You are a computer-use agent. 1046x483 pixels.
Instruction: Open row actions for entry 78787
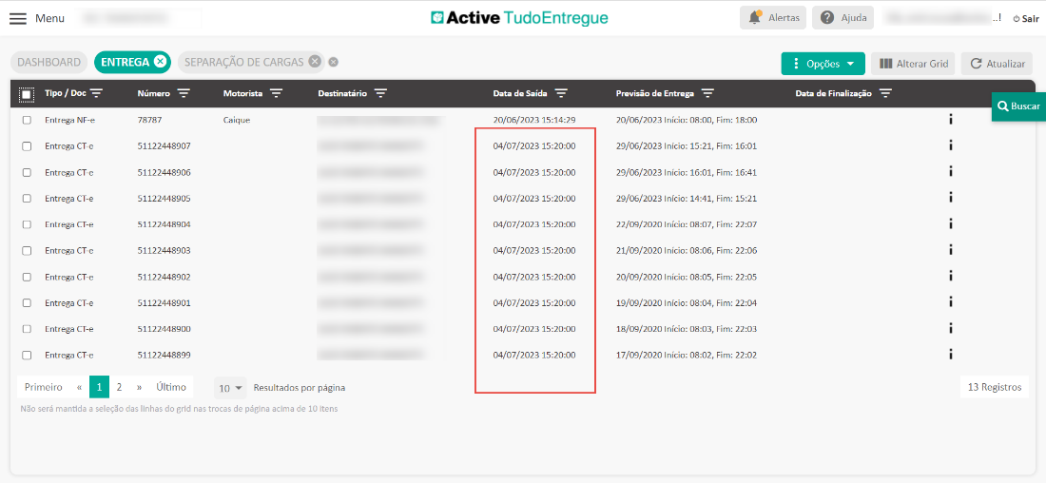[x=951, y=120]
